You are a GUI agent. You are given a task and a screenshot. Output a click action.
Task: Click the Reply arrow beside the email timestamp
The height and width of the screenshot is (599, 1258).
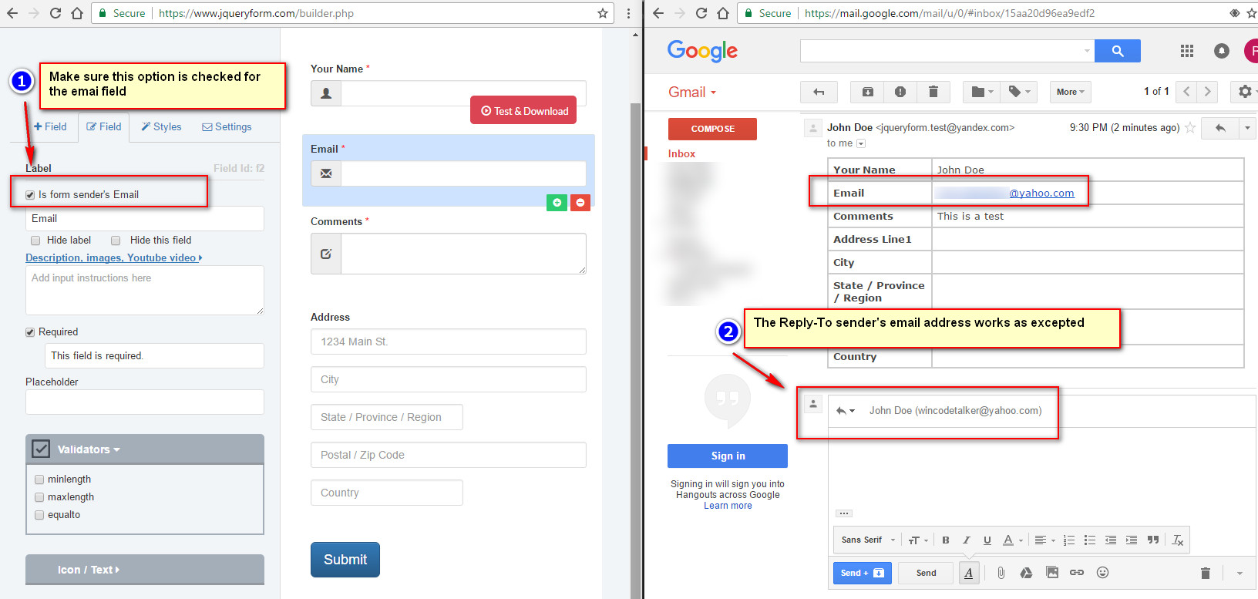pyautogui.click(x=1220, y=128)
